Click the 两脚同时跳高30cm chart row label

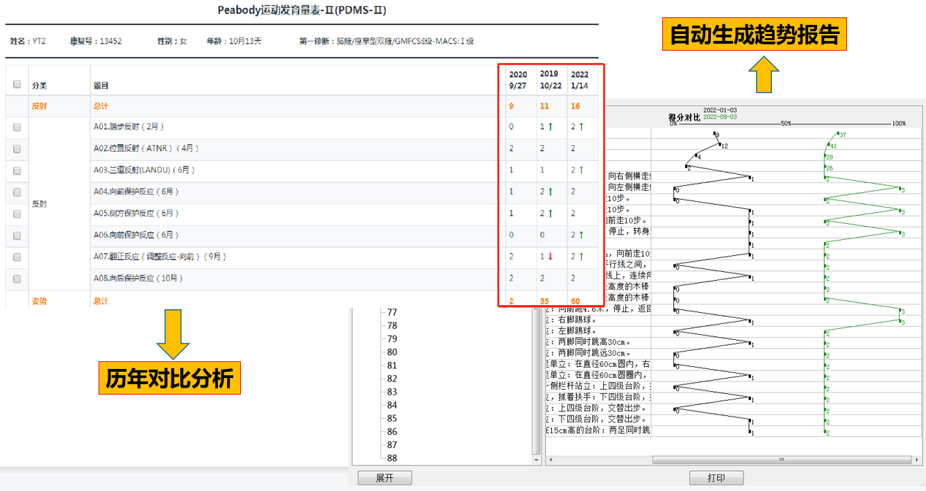(590, 342)
